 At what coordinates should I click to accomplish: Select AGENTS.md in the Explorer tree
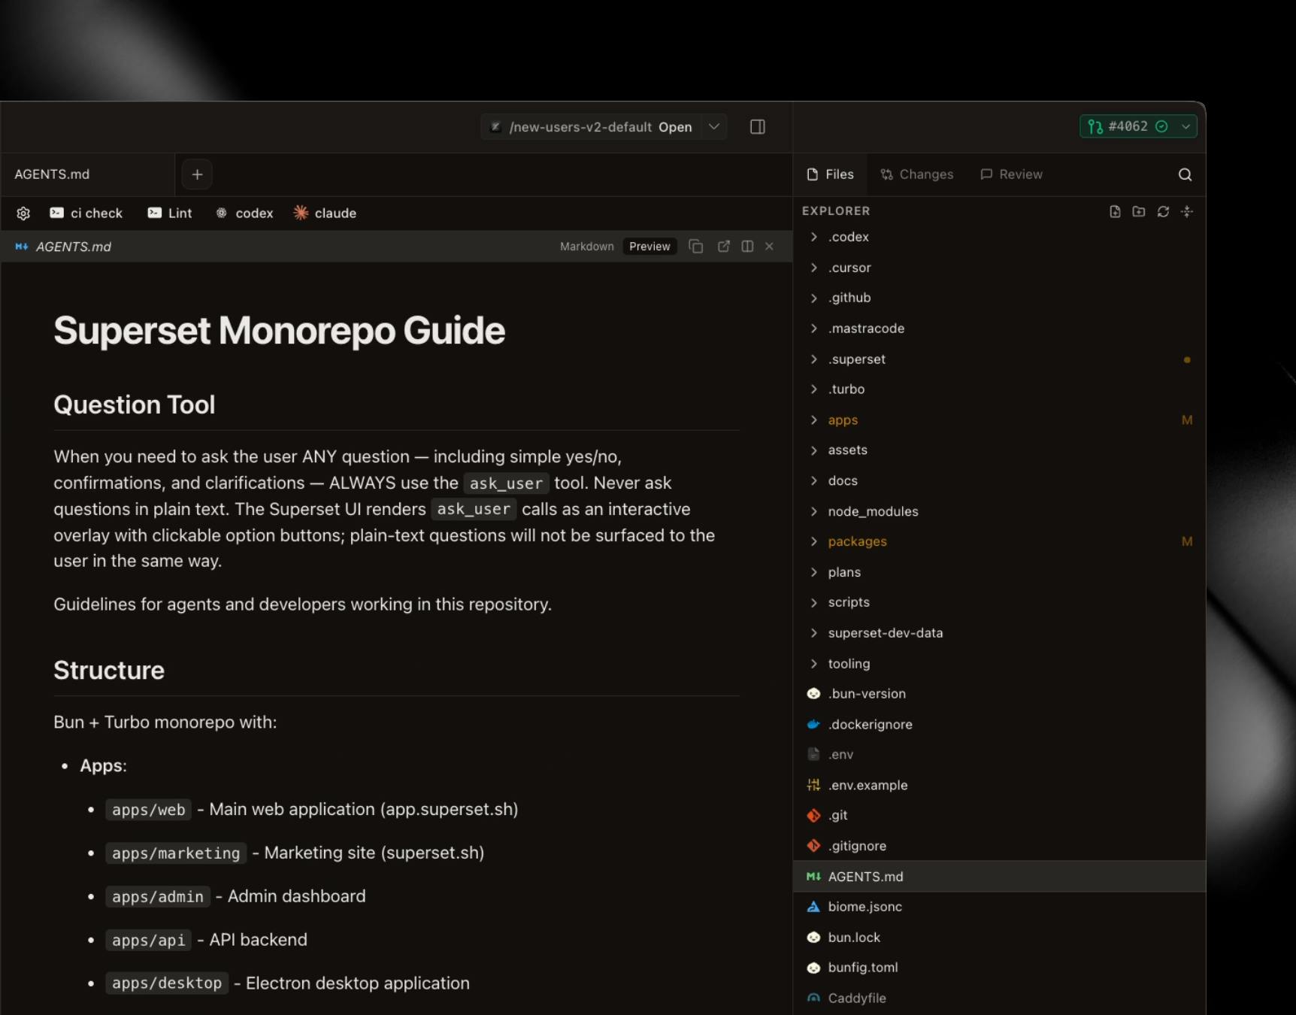point(999,877)
